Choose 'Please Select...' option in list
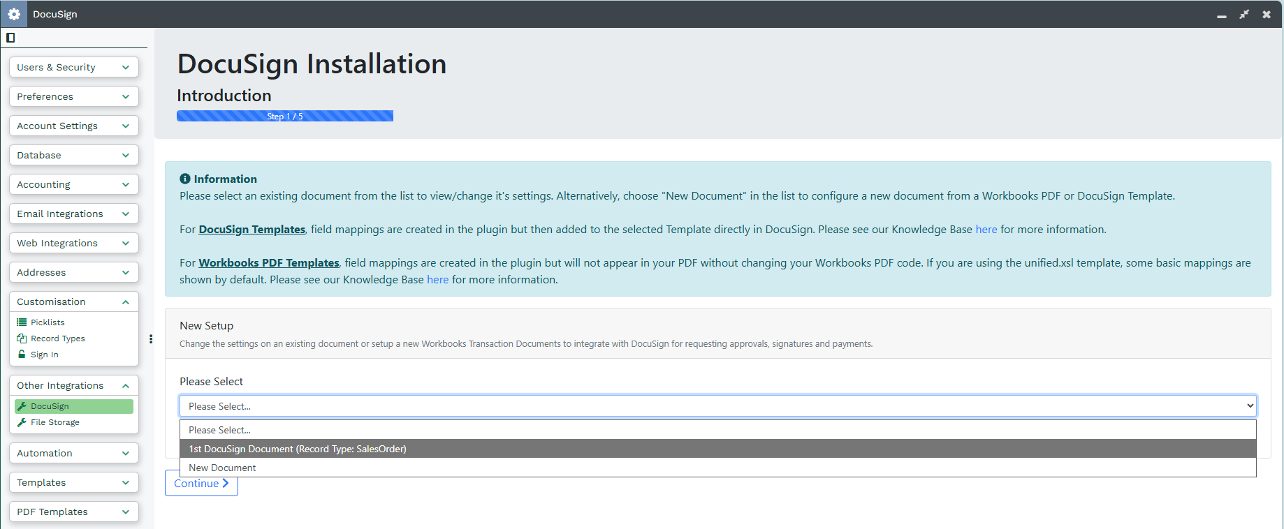This screenshot has height=529, width=1284. (717, 430)
